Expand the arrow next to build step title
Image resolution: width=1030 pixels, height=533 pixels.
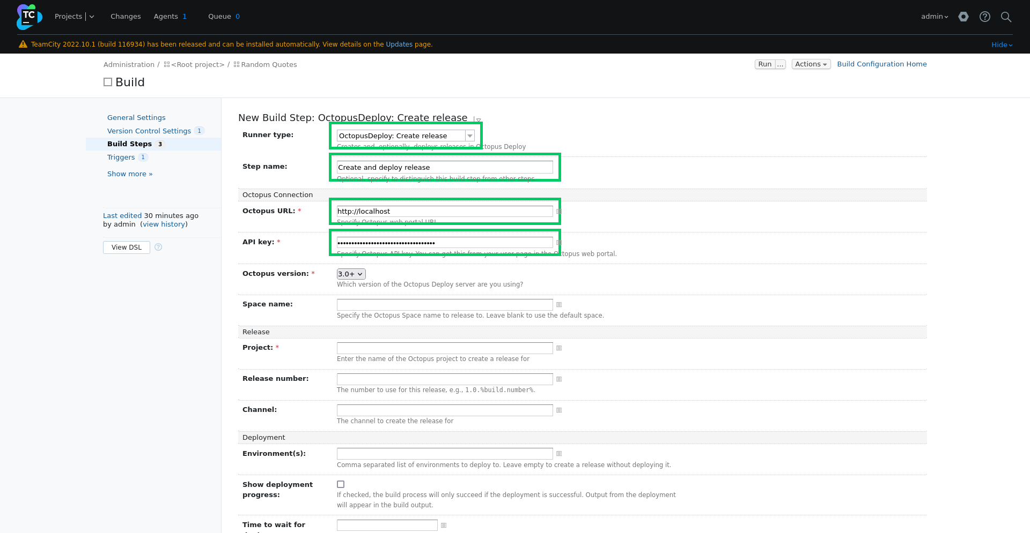pos(478,120)
